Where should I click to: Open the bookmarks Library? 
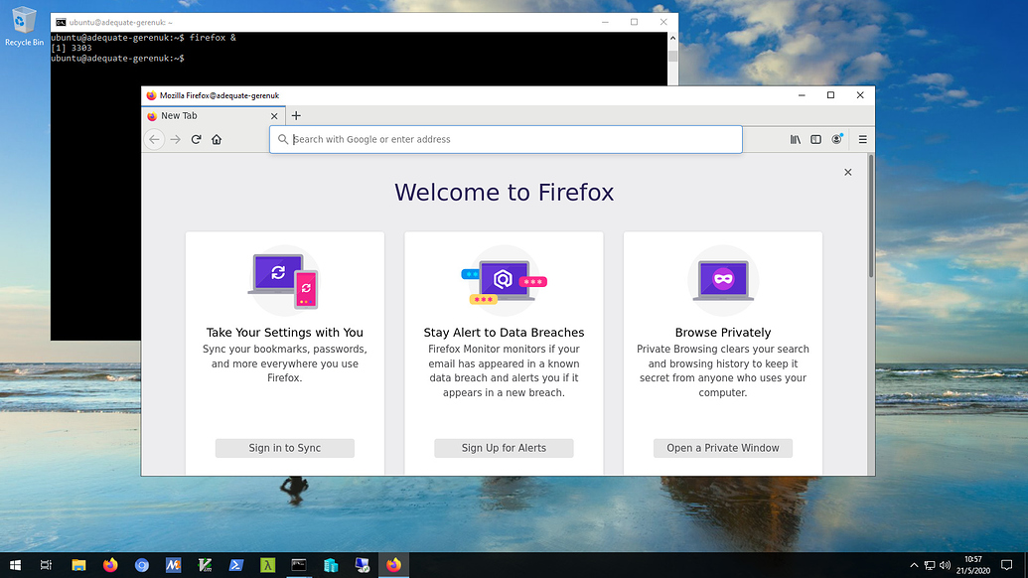(x=795, y=139)
